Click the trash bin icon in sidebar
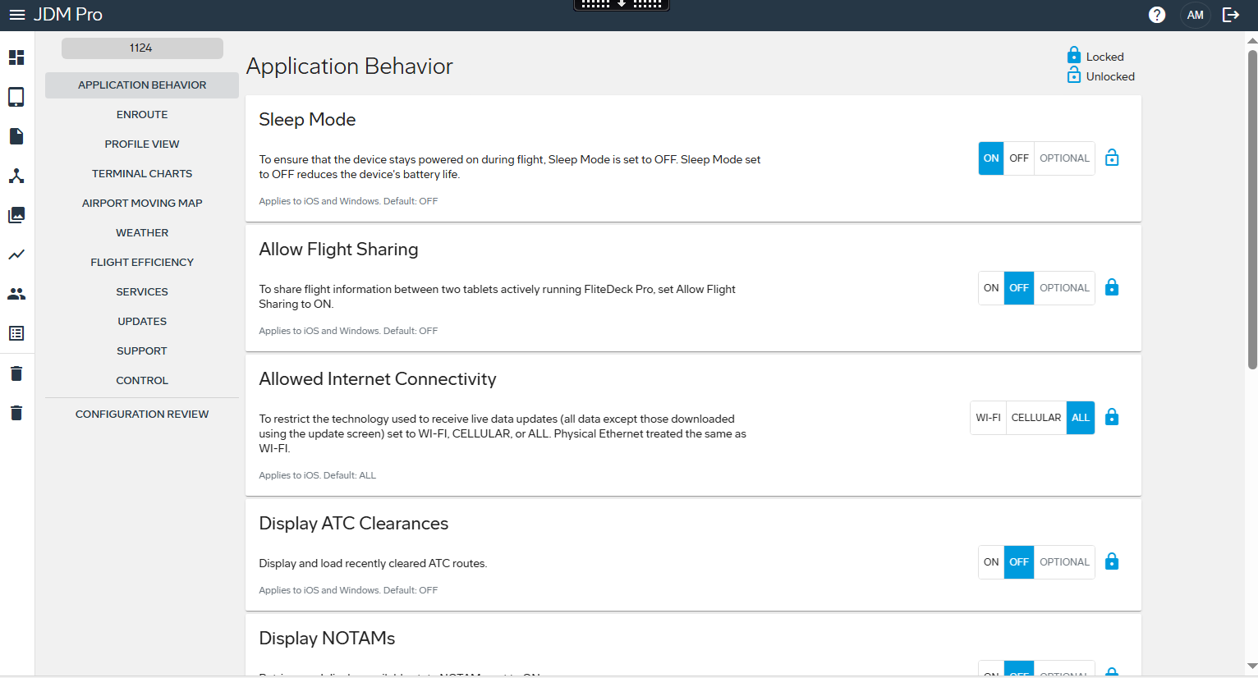1258x678 pixels. point(16,373)
